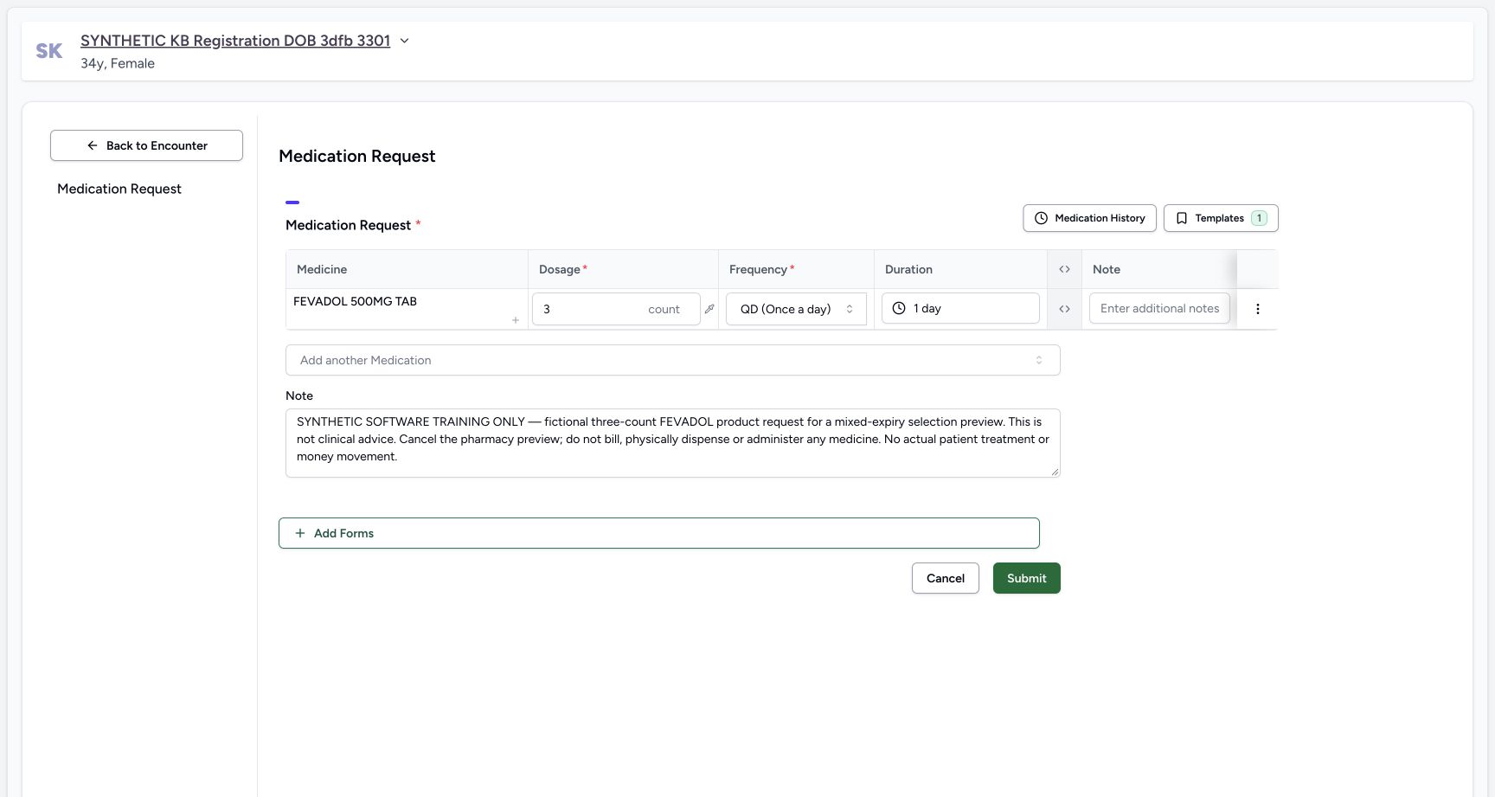Click the FEVADOL 500MG TAB medicine cell
This screenshot has width=1495, height=797.
(407, 309)
